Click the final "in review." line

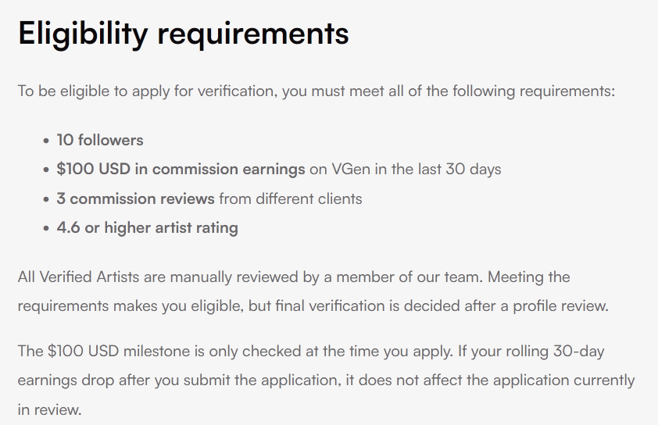click(x=49, y=409)
